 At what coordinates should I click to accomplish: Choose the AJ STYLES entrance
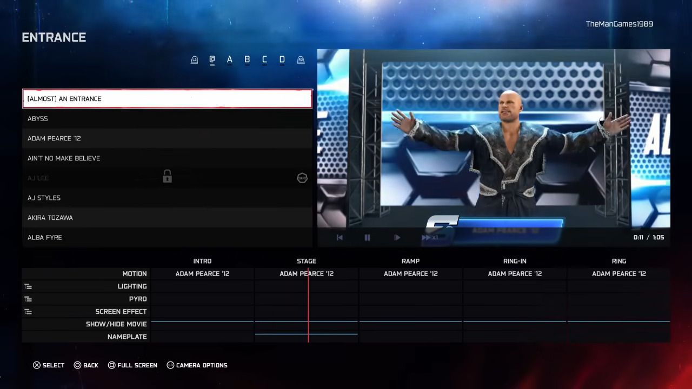pyautogui.click(x=167, y=198)
